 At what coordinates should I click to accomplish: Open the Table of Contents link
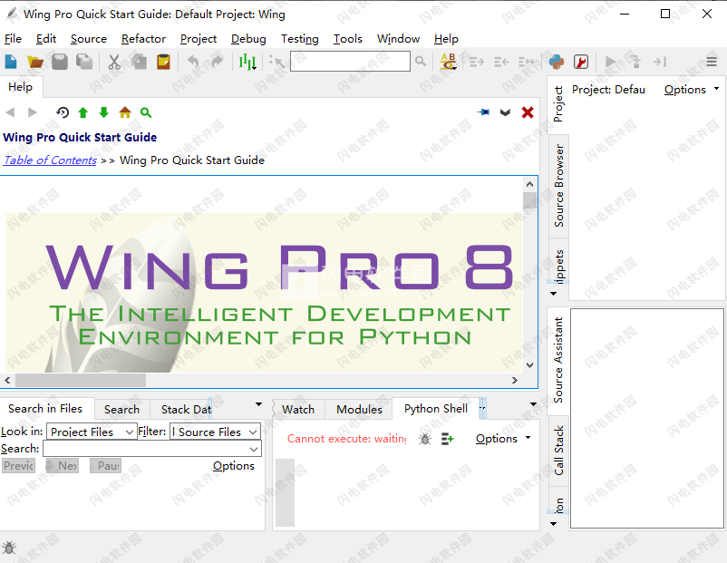pyautogui.click(x=49, y=160)
